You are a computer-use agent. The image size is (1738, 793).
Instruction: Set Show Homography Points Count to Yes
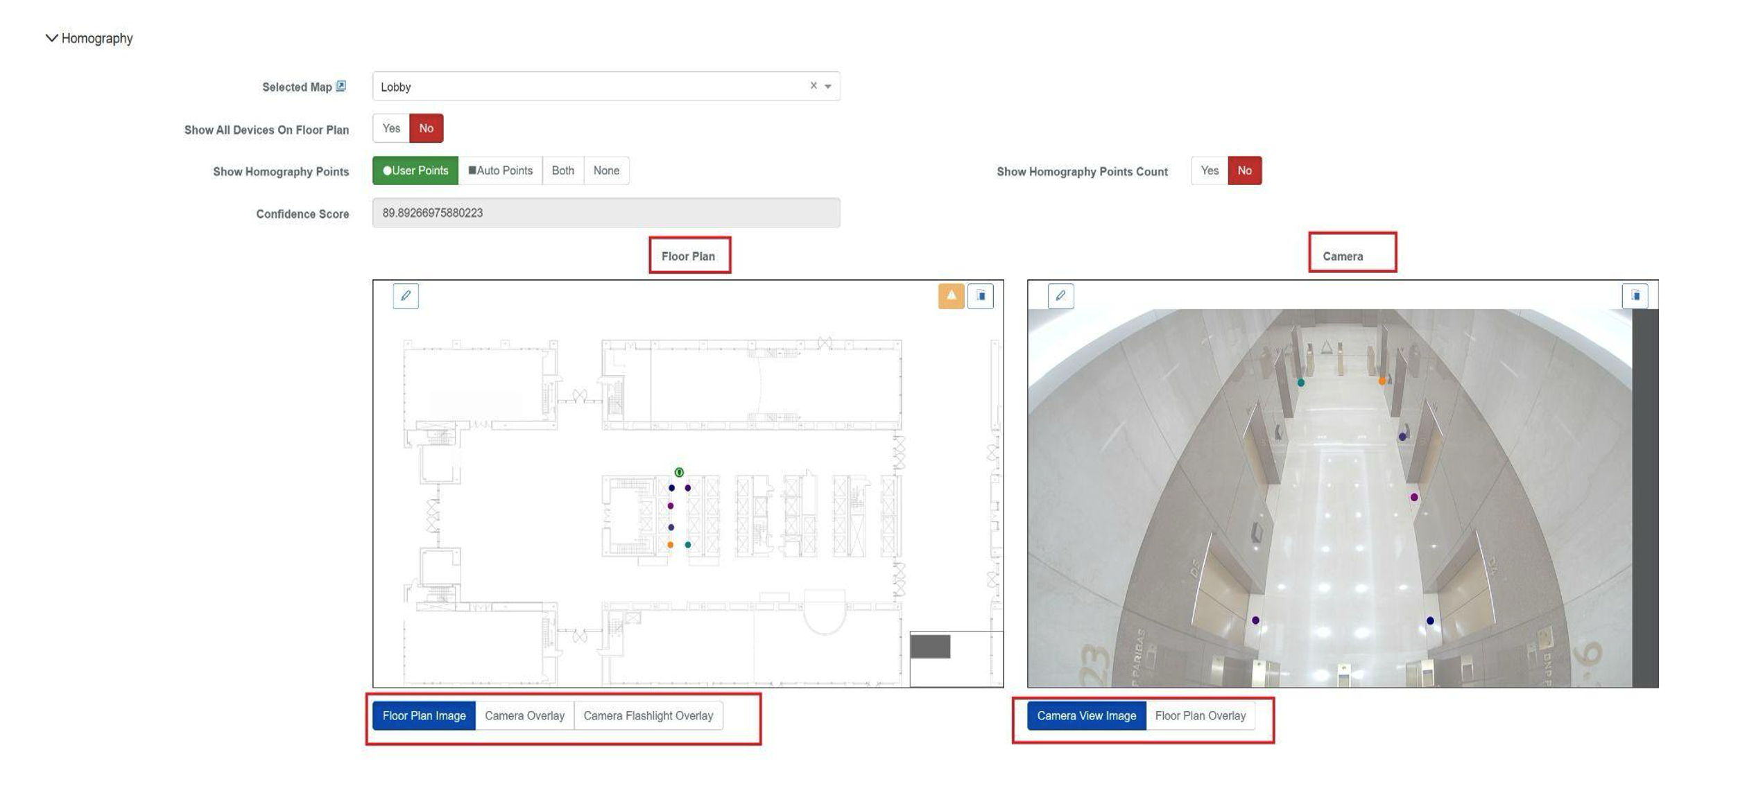click(1209, 171)
